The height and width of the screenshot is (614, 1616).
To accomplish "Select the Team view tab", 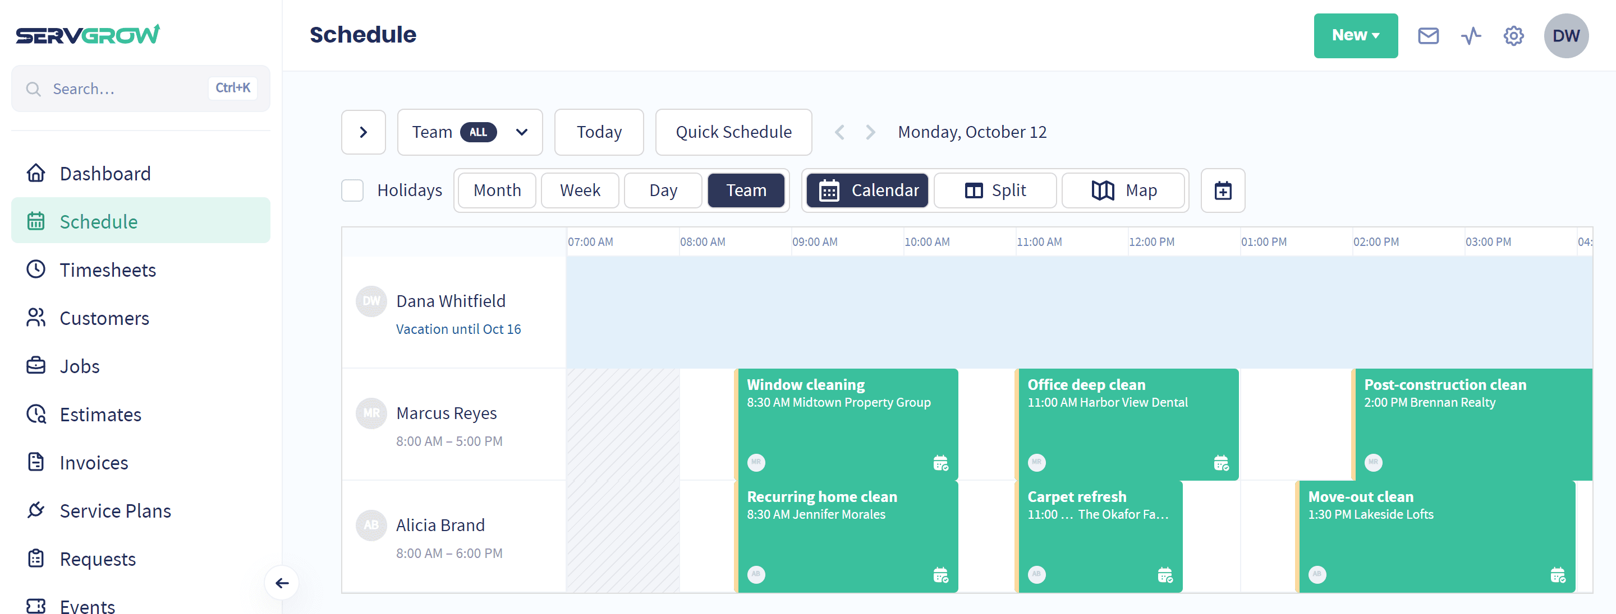I will 746,190.
